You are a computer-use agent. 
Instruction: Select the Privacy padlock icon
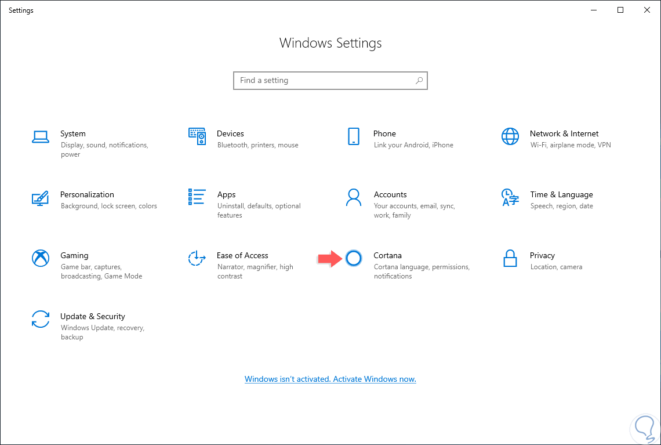click(x=510, y=258)
